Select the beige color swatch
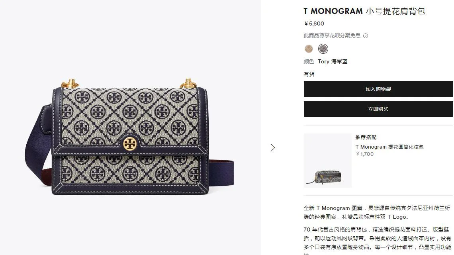 [x=309, y=49]
